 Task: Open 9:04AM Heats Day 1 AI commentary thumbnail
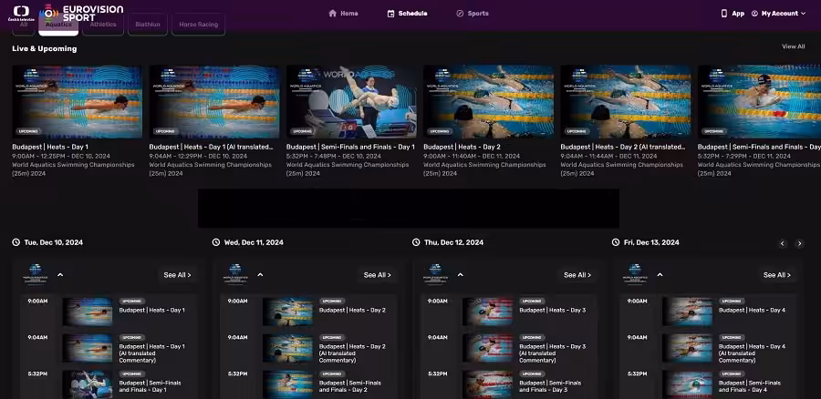[x=88, y=348]
